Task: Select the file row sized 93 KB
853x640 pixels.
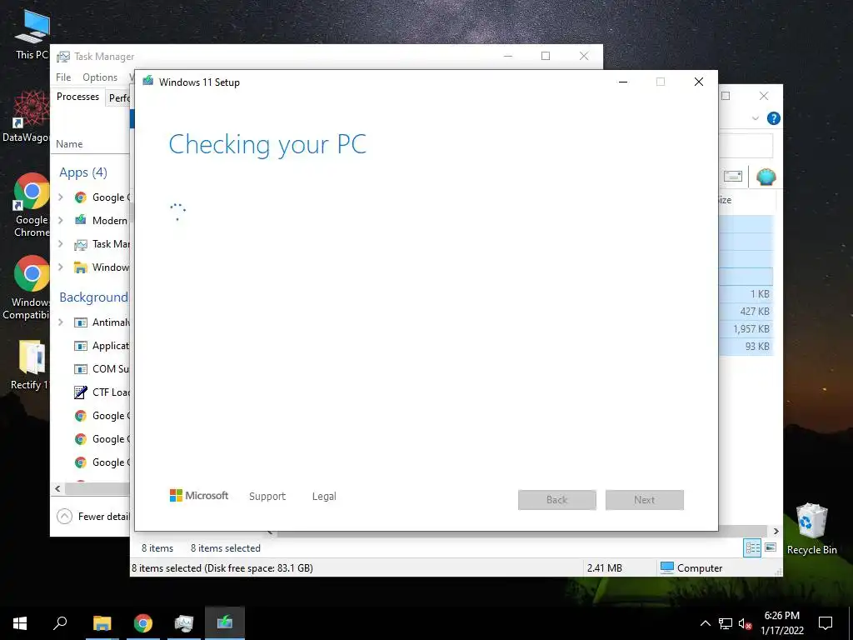Action: click(746, 346)
